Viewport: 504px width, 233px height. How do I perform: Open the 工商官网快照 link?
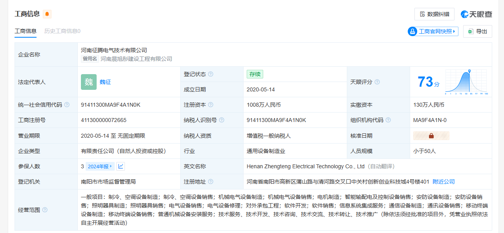pos(433,31)
